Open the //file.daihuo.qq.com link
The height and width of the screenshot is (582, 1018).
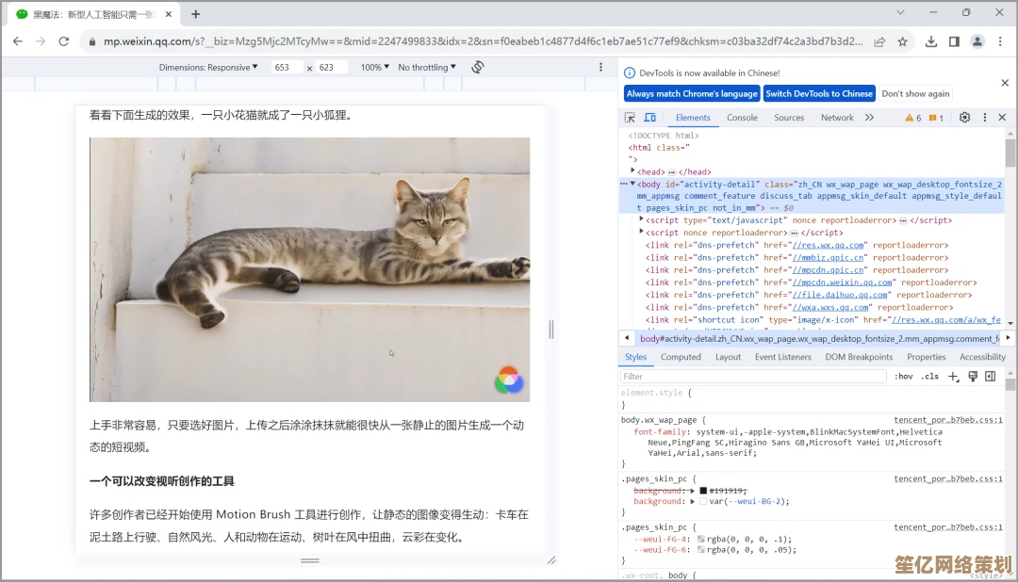pos(840,295)
